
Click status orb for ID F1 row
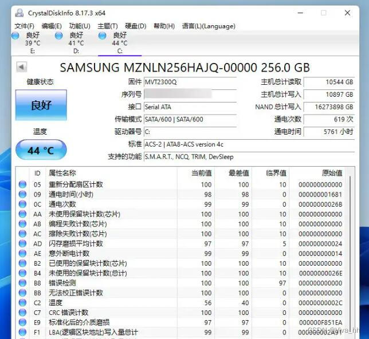coord(22,332)
